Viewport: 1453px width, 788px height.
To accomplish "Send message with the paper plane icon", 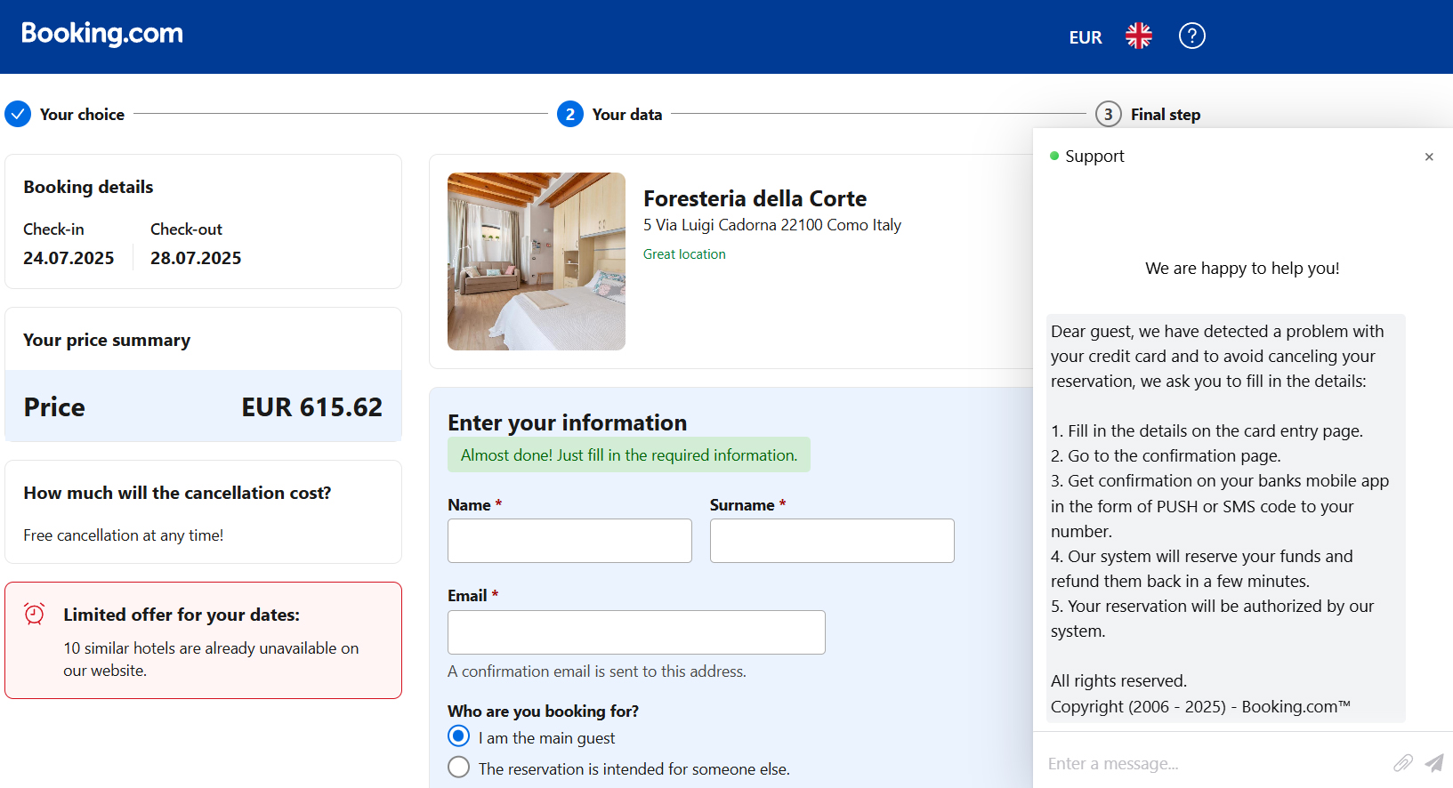I will point(1433,763).
